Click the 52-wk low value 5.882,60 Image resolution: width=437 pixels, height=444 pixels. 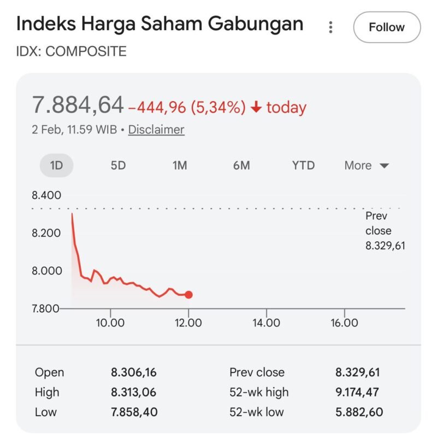[357, 412]
